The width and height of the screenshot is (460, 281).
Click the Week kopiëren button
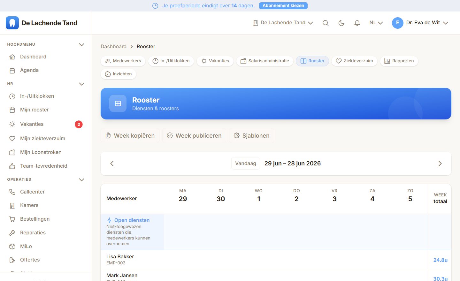pyautogui.click(x=130, y=136)
